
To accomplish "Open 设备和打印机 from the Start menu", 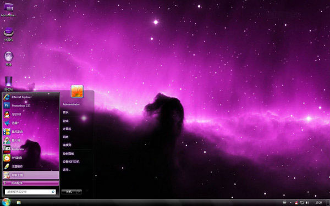I will (x=71, y=162).
